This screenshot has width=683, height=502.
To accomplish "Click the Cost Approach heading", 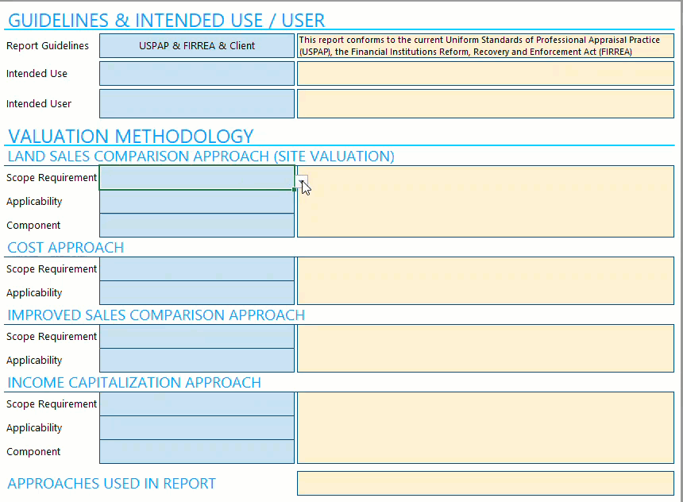I will coord(66,248).
